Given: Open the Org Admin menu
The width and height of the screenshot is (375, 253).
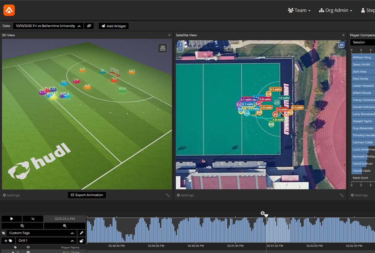Looking at the screenshot, I should point(336,10).
